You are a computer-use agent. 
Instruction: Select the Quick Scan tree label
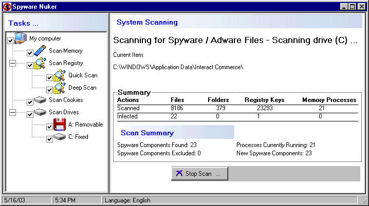pyautogui.click(x=83, y=75)
